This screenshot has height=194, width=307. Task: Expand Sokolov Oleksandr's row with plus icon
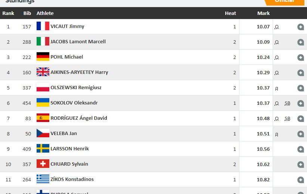point(301,103)
